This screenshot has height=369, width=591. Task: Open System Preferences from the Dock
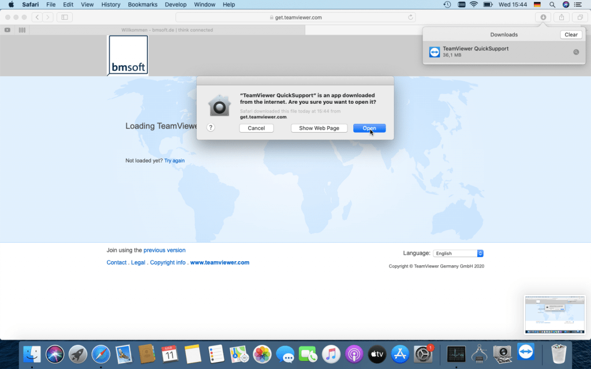[423, 355]
